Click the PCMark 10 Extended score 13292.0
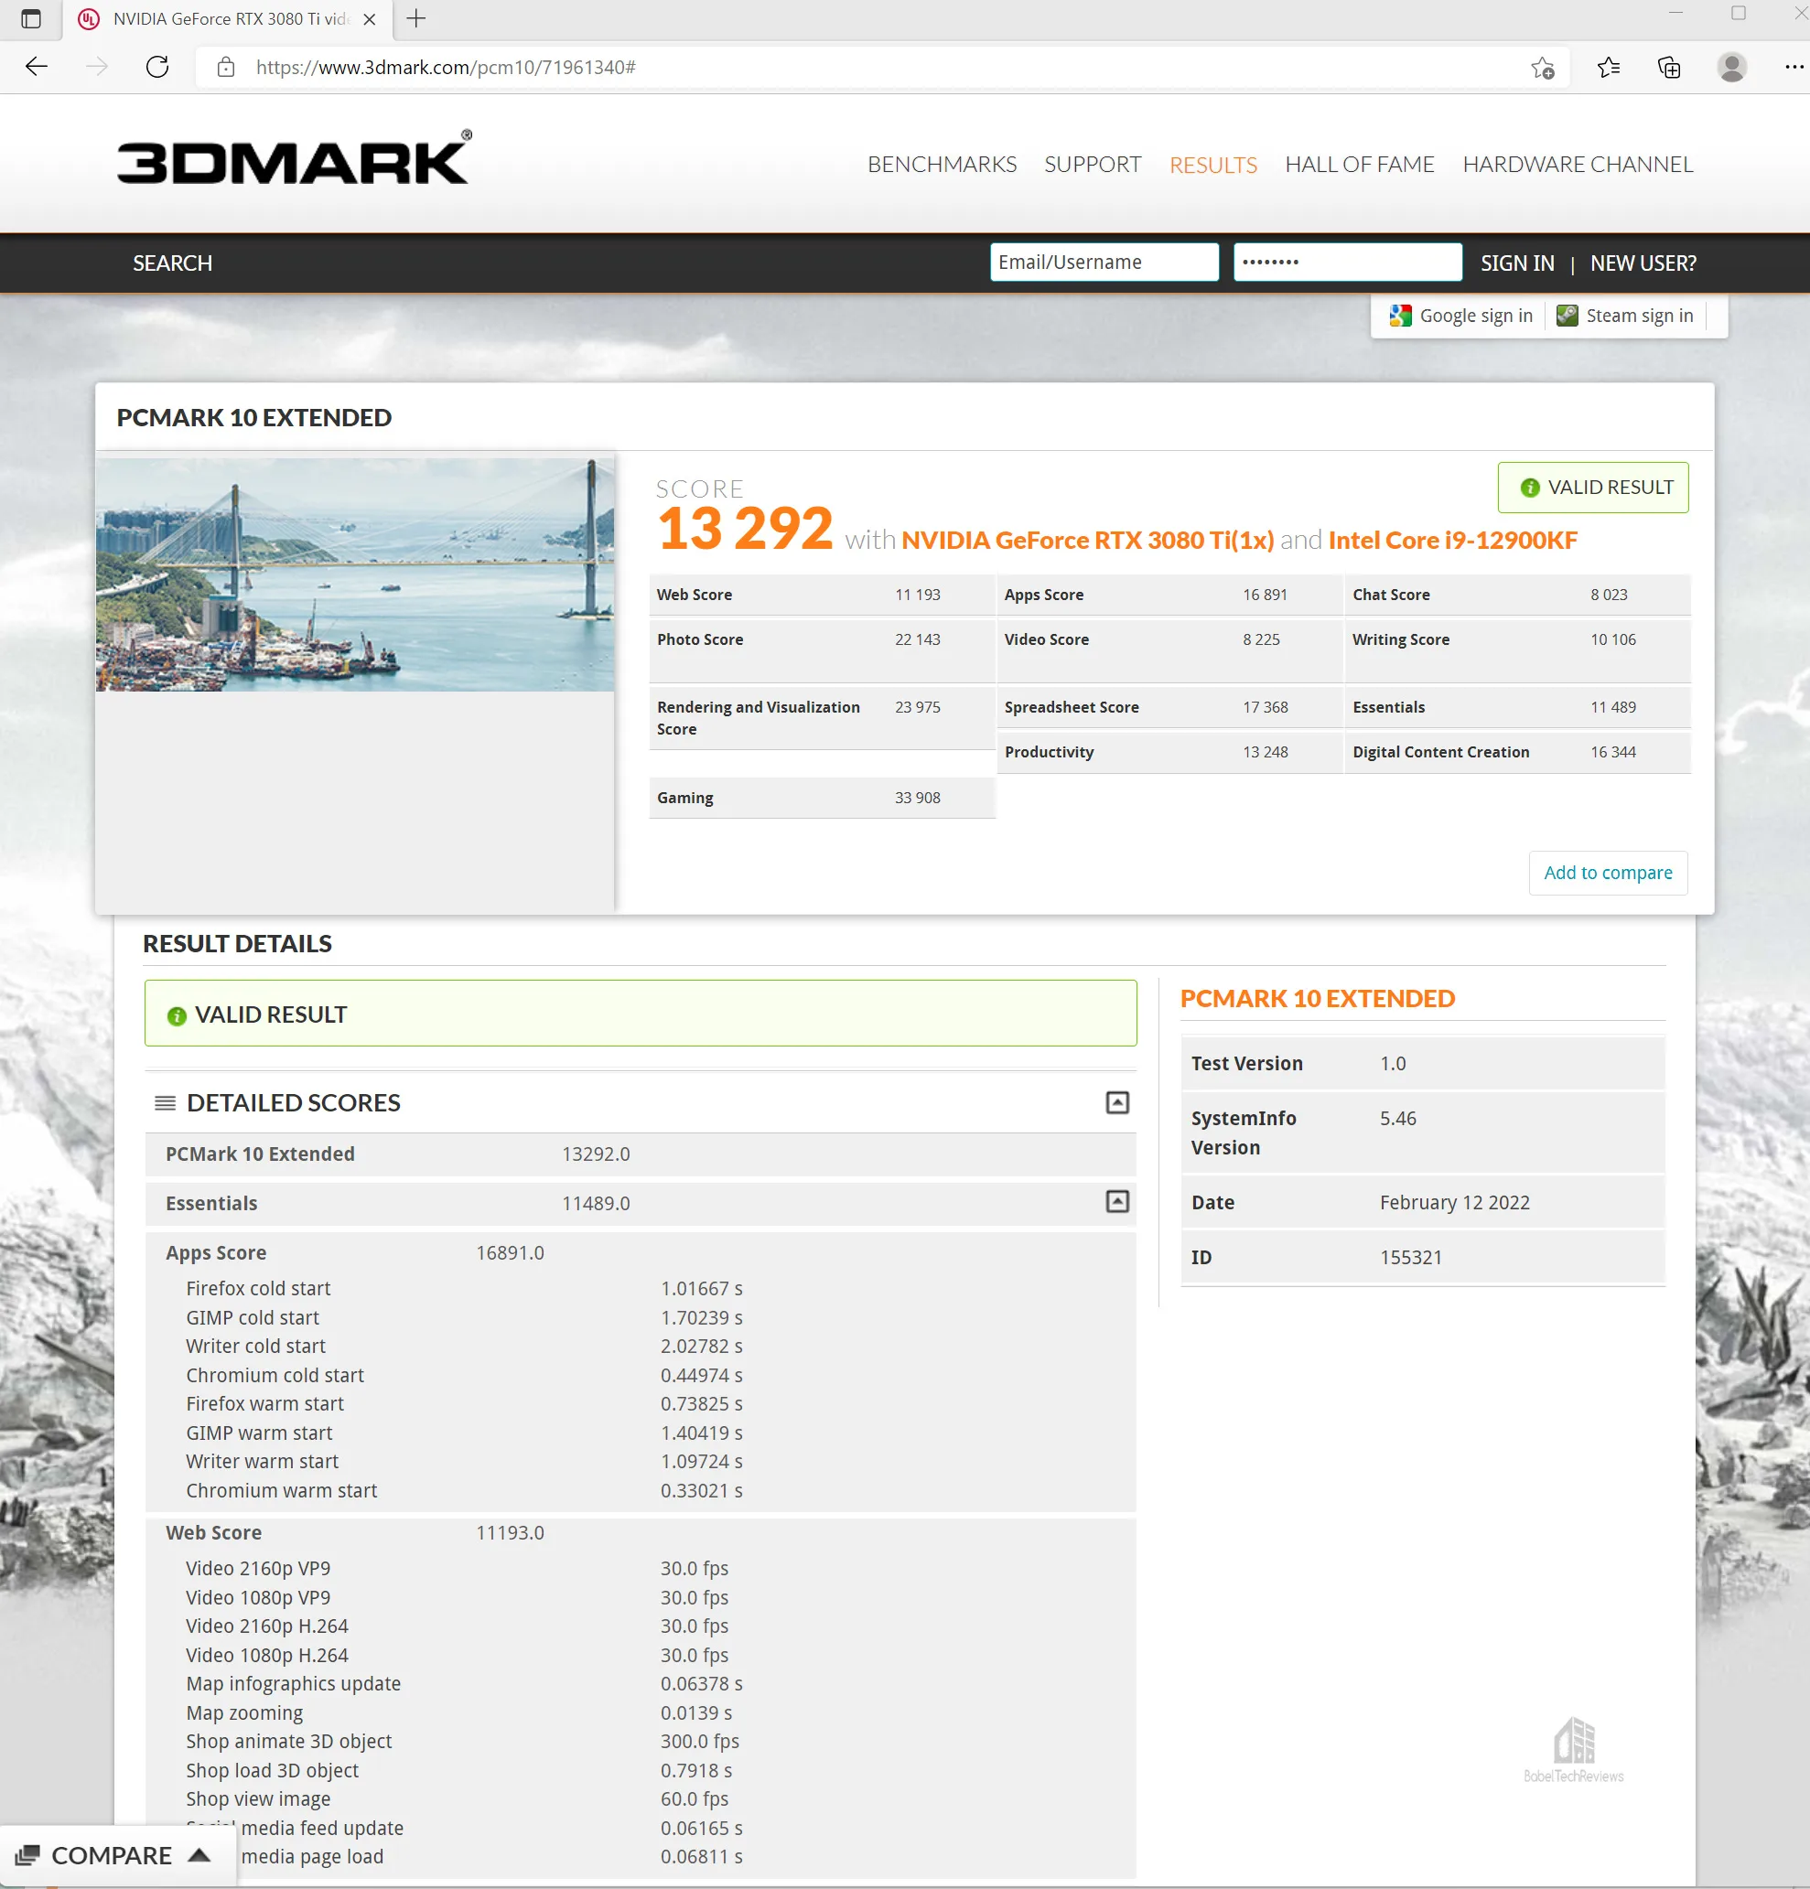Image resolution: width=1810 pixels, height=1889 pixels. click(596, 1154)
